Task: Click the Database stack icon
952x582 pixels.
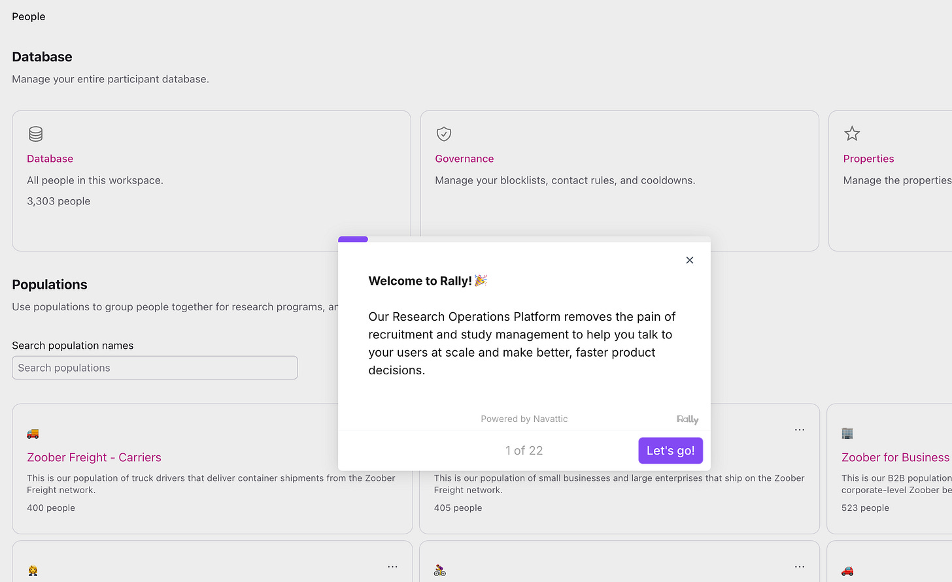Action: point(36,134)
